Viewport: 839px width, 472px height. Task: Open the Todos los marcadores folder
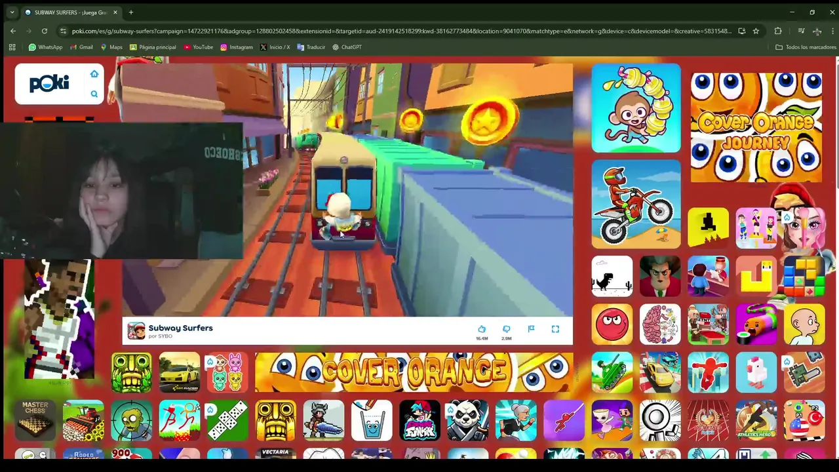point(806,47)
